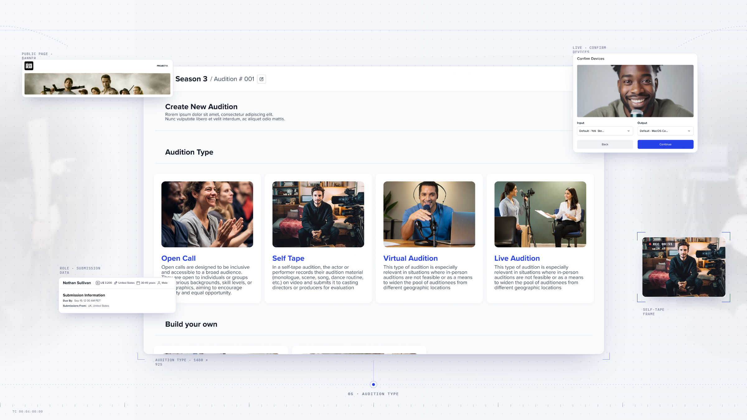Click the blue Continue button
The width and height of the screenshot is (747, 420).
(x=665, y=144)
